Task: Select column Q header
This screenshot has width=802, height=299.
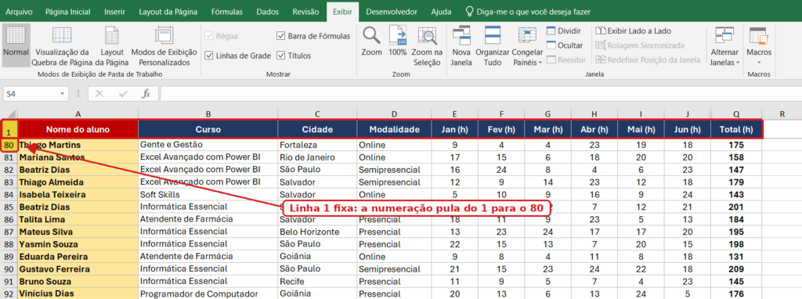Action: [x=736, y=114]
